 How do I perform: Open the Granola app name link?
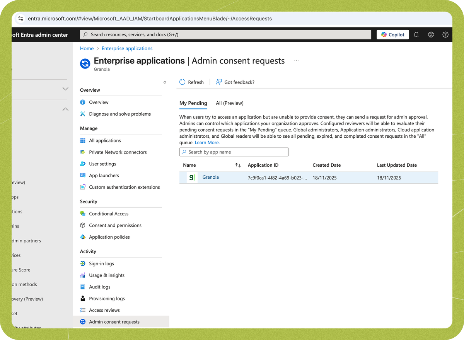[211, 177]
